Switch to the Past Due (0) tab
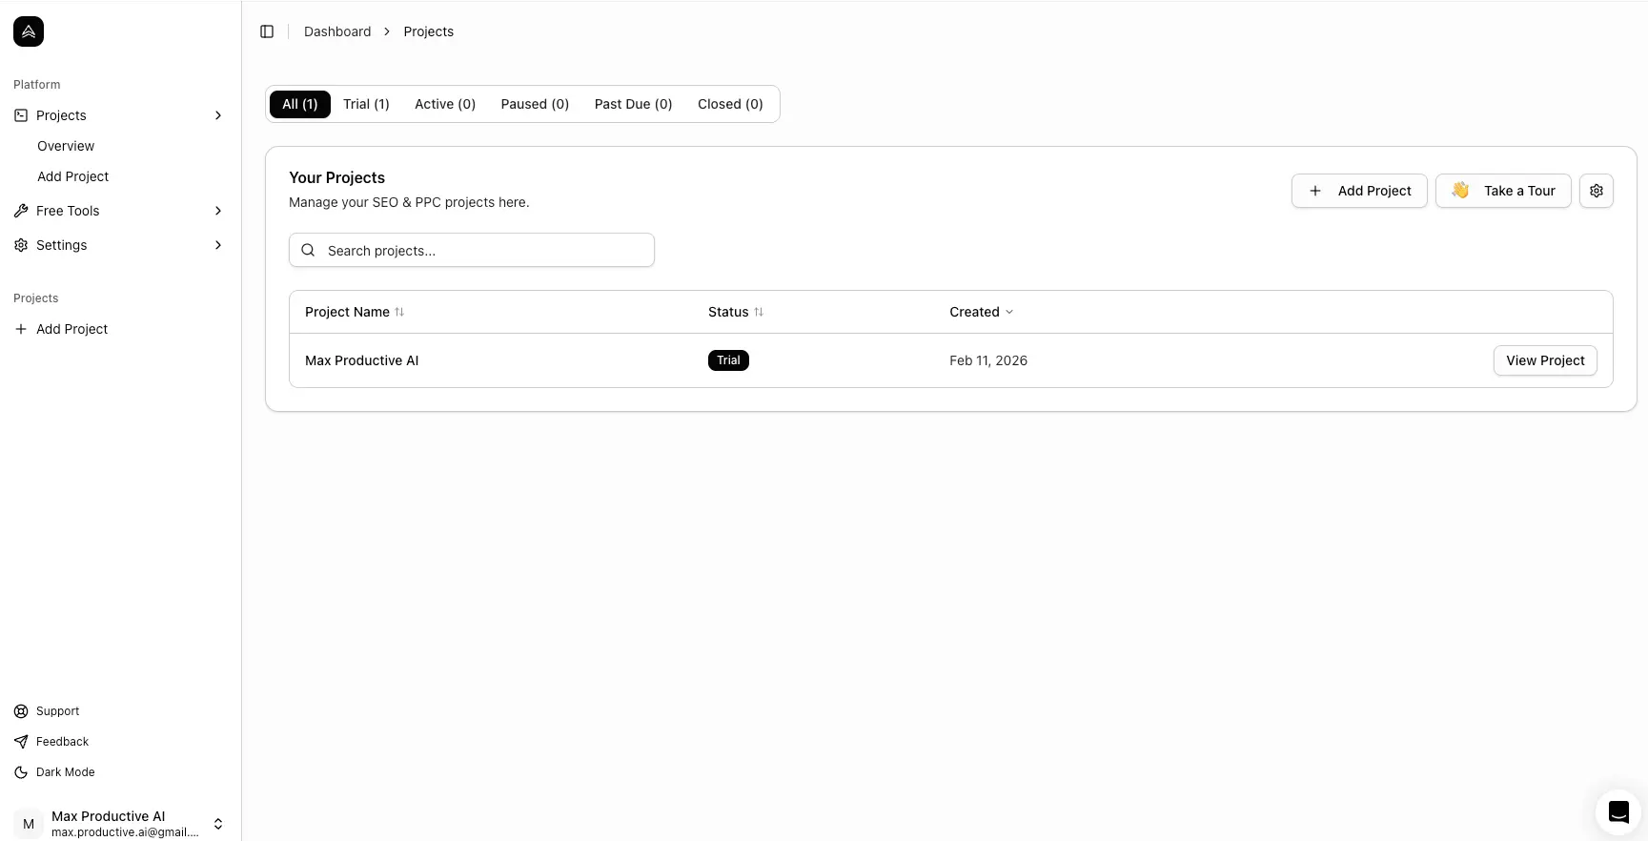This screenshot has width=1648, height=841. (x=634, y=104)
